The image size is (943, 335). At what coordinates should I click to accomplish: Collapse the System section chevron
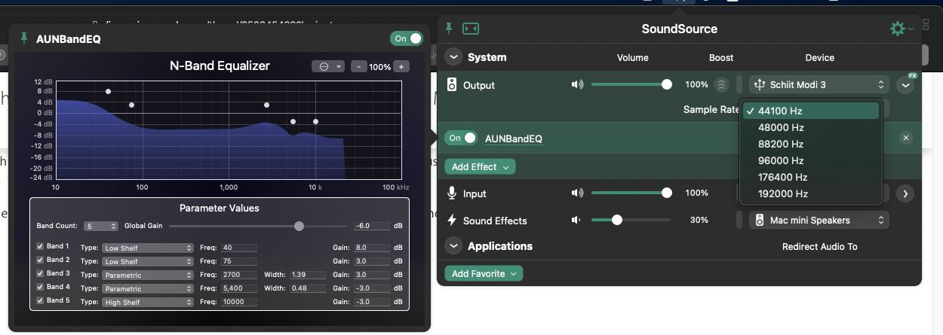point(453,57)
